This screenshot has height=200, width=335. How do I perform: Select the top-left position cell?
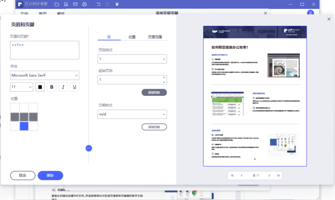(15, 108)
